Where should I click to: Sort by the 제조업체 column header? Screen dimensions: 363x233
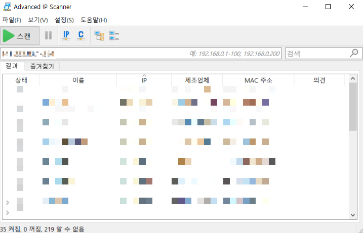pos(197,80)
